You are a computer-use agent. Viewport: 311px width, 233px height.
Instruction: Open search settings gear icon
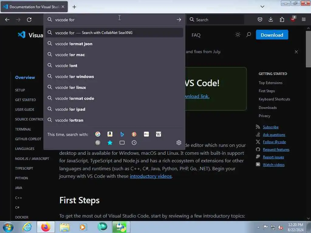click(179, 143)
